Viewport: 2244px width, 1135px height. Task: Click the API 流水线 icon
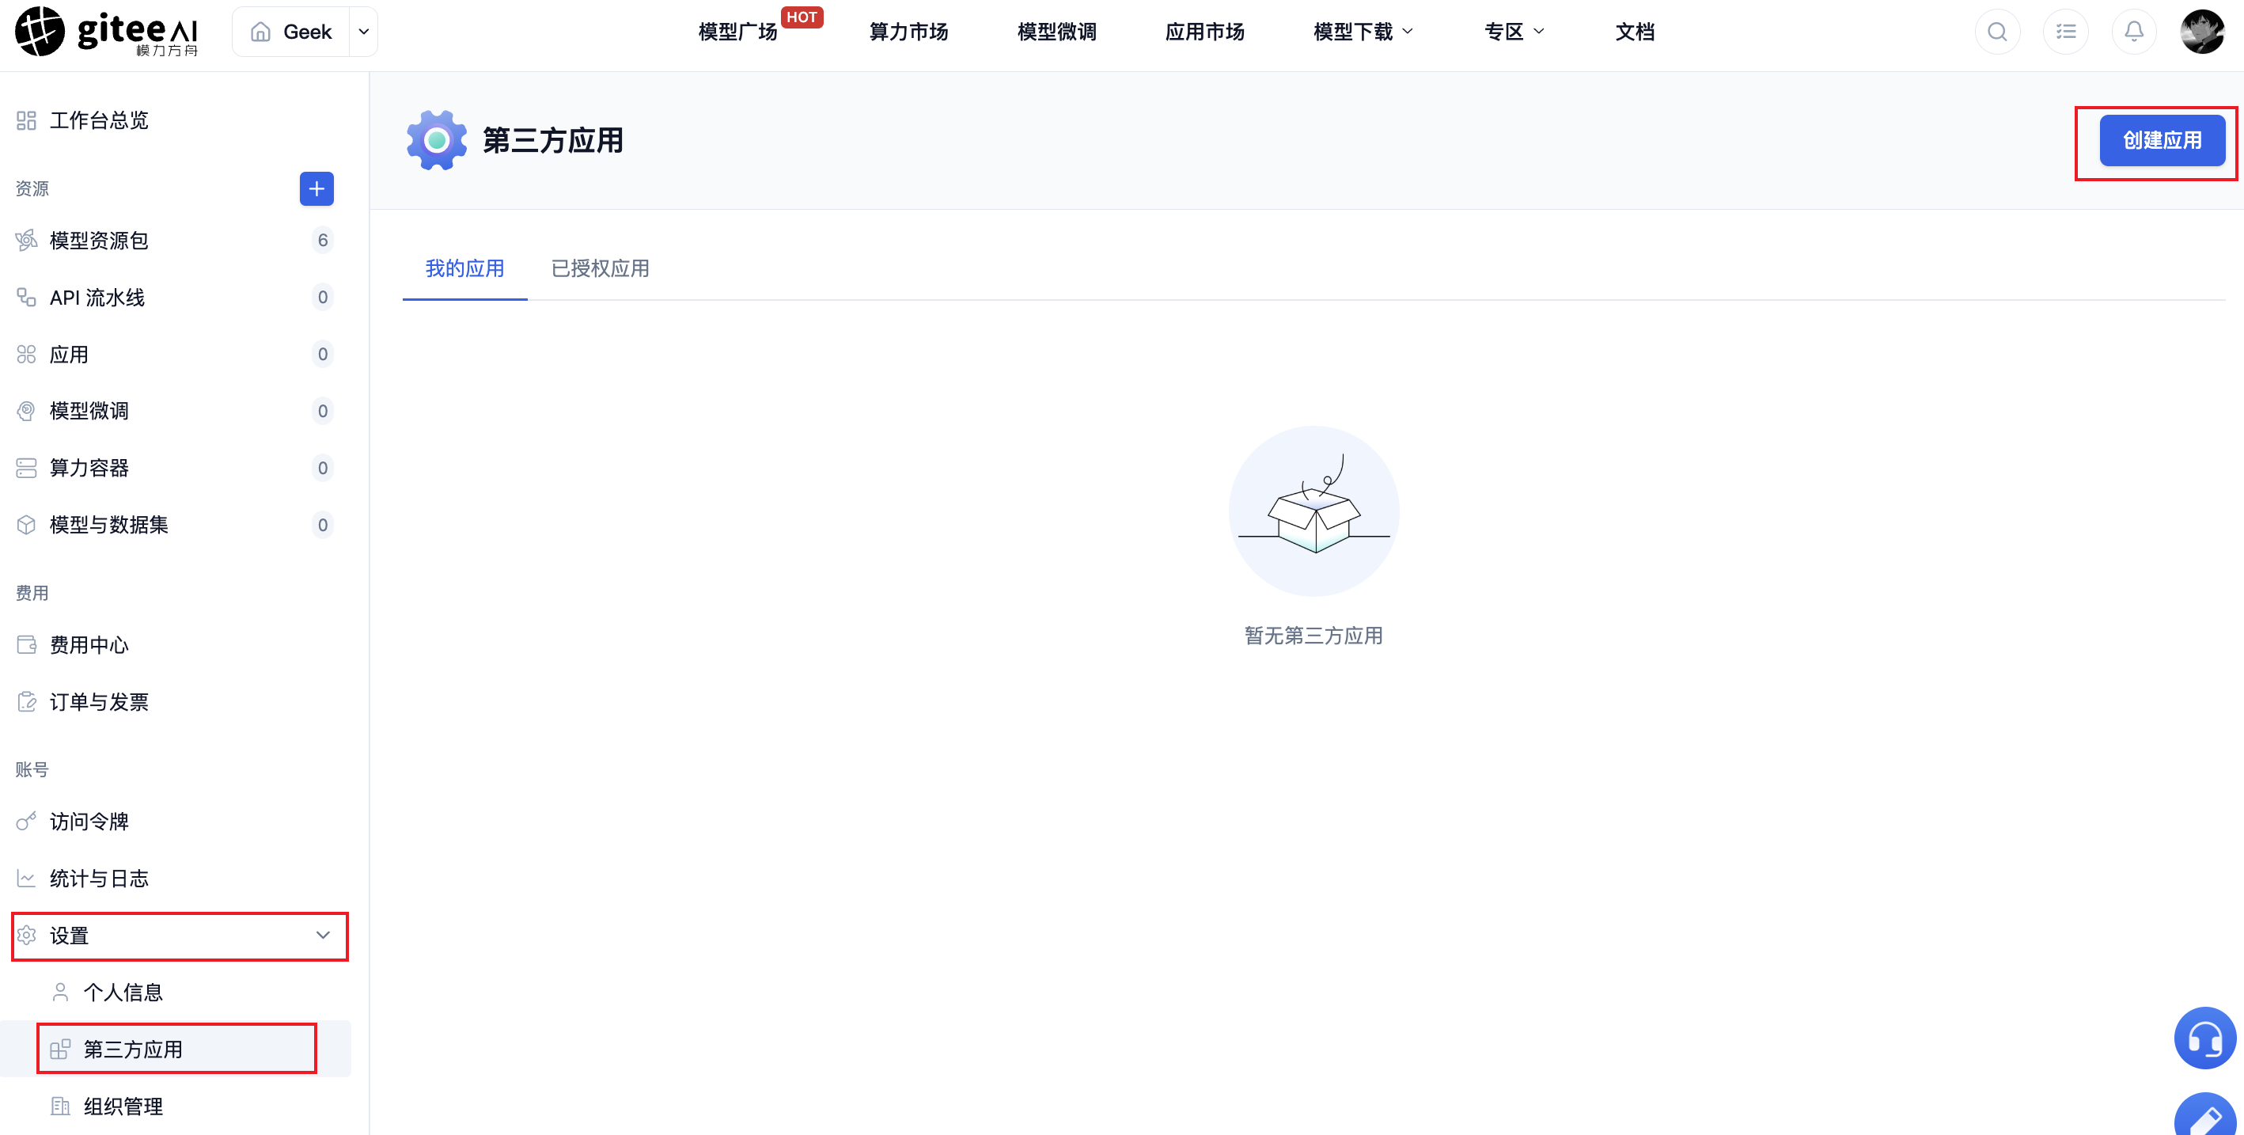point(26,297)
